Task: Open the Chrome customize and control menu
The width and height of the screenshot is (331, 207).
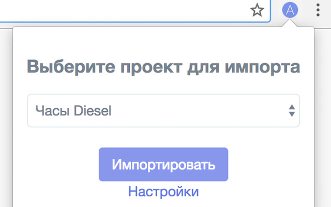Action: coord(318,10)
